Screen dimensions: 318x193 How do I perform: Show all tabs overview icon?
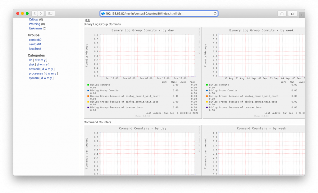point(293,13)
